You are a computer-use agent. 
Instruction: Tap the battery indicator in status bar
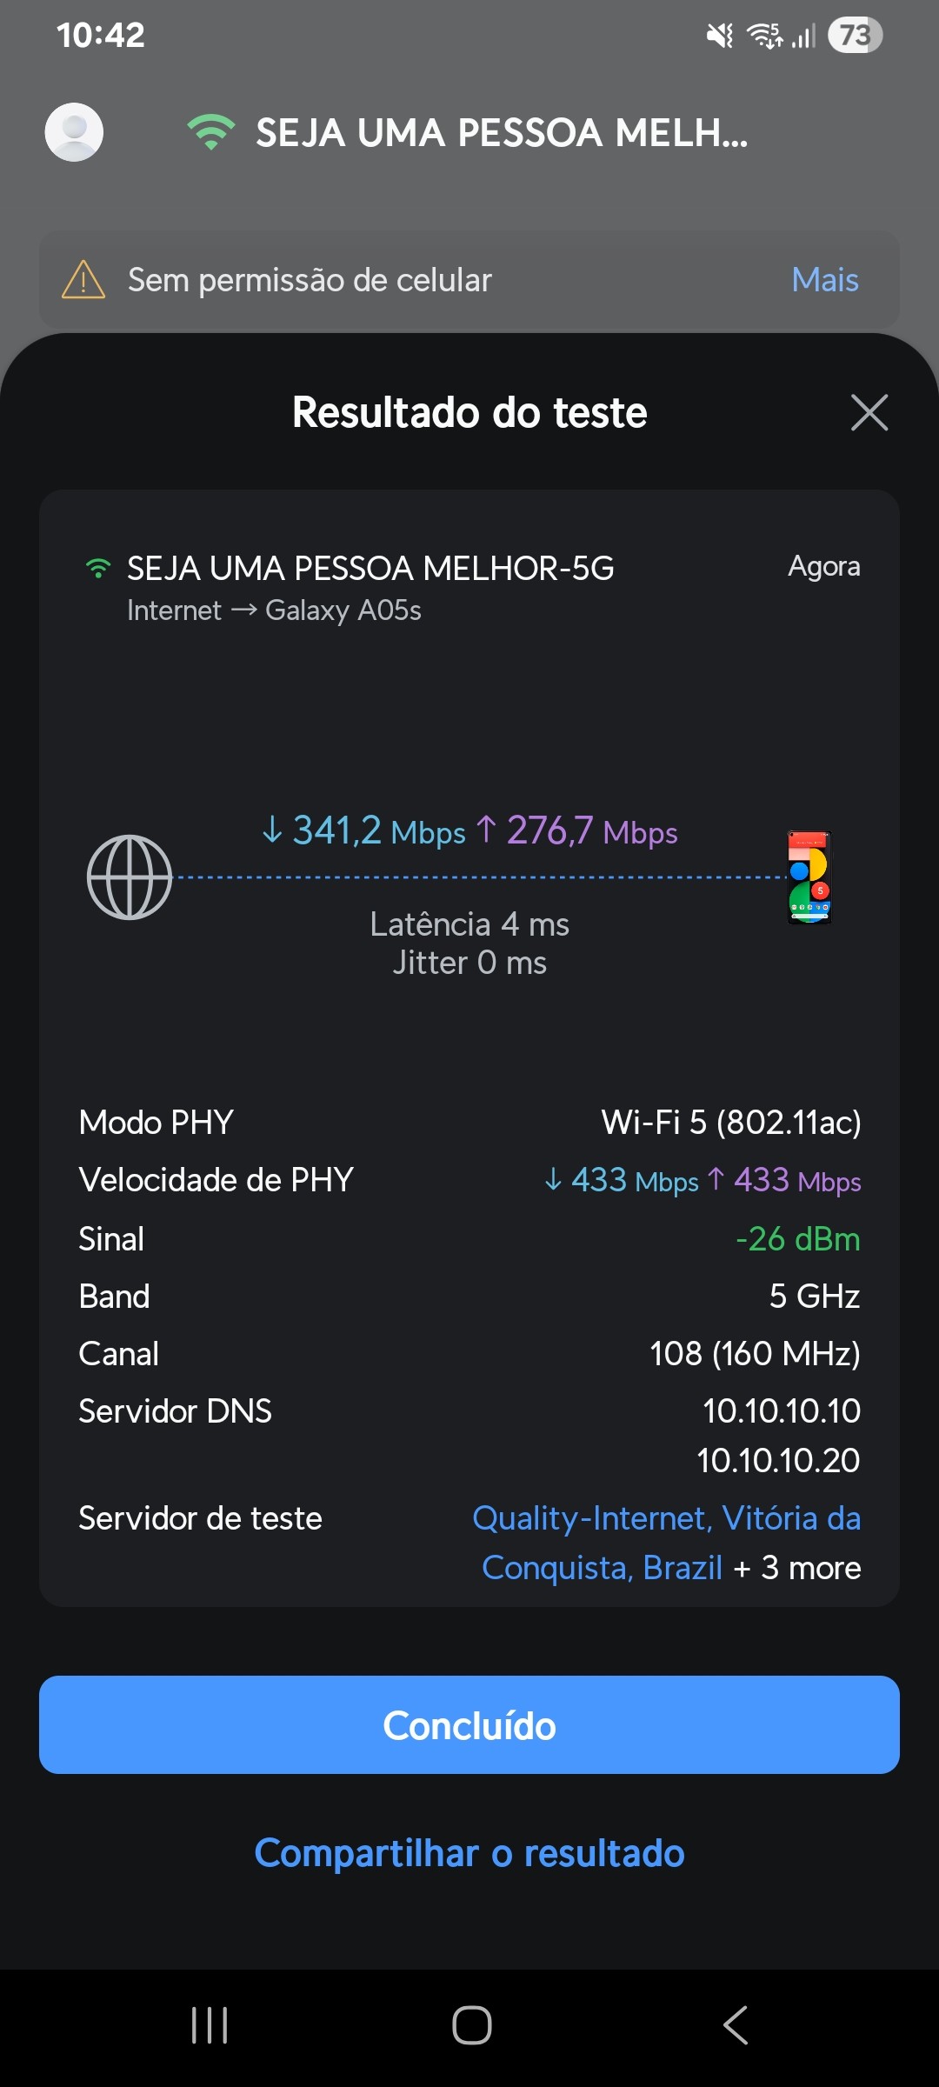coord(855,35)
